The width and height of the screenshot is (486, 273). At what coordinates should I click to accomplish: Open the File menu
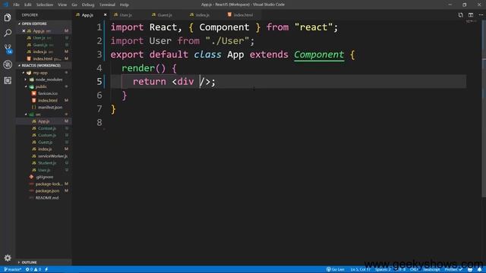point(16,5)
